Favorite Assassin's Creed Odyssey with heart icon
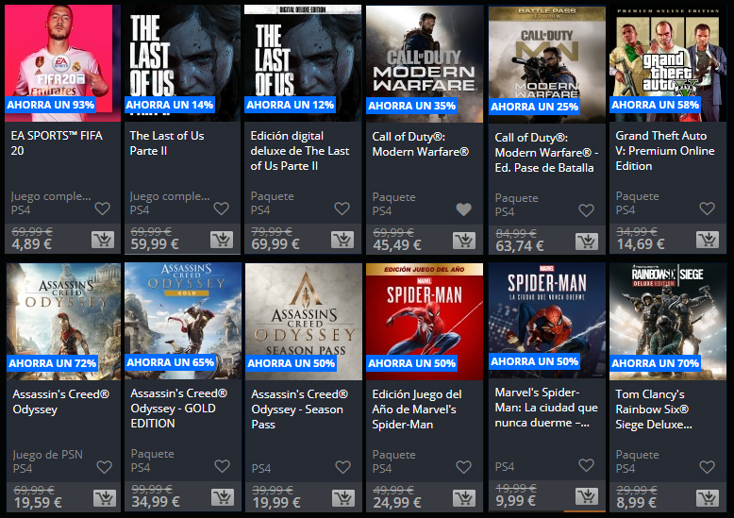734x518 pixels. pos(105,467)
